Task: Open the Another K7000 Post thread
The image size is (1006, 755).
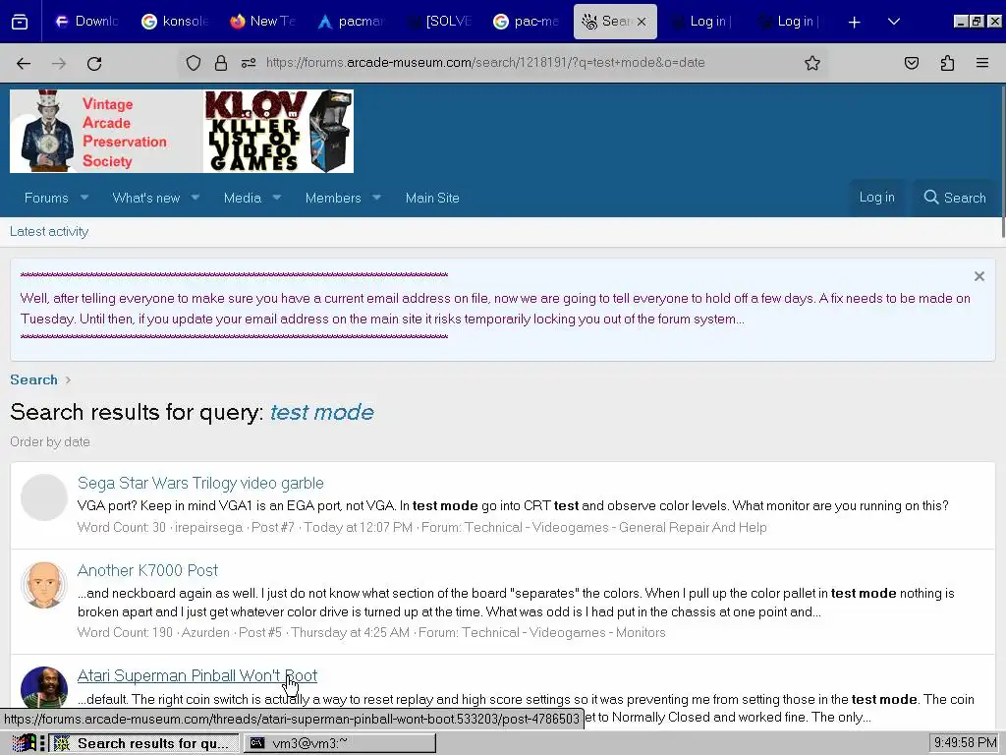Action: click(x=147, y=570)
